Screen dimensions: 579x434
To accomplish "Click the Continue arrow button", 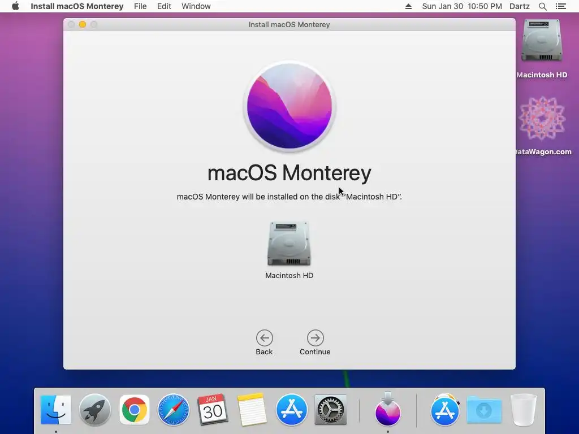I will point(315,338).
